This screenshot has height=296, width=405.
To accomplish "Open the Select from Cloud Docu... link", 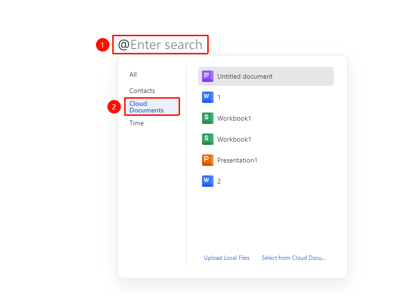I will [x=294, y=258].
